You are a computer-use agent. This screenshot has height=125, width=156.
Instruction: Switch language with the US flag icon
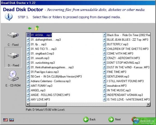click(5, 120)
